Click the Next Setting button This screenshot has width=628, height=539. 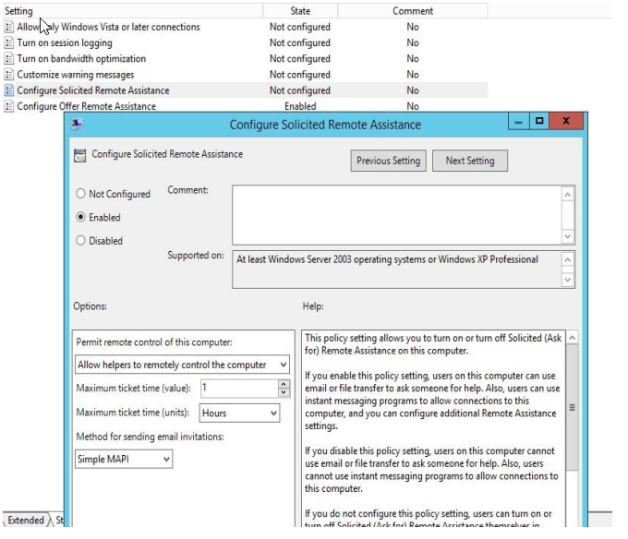coord(469,161)
